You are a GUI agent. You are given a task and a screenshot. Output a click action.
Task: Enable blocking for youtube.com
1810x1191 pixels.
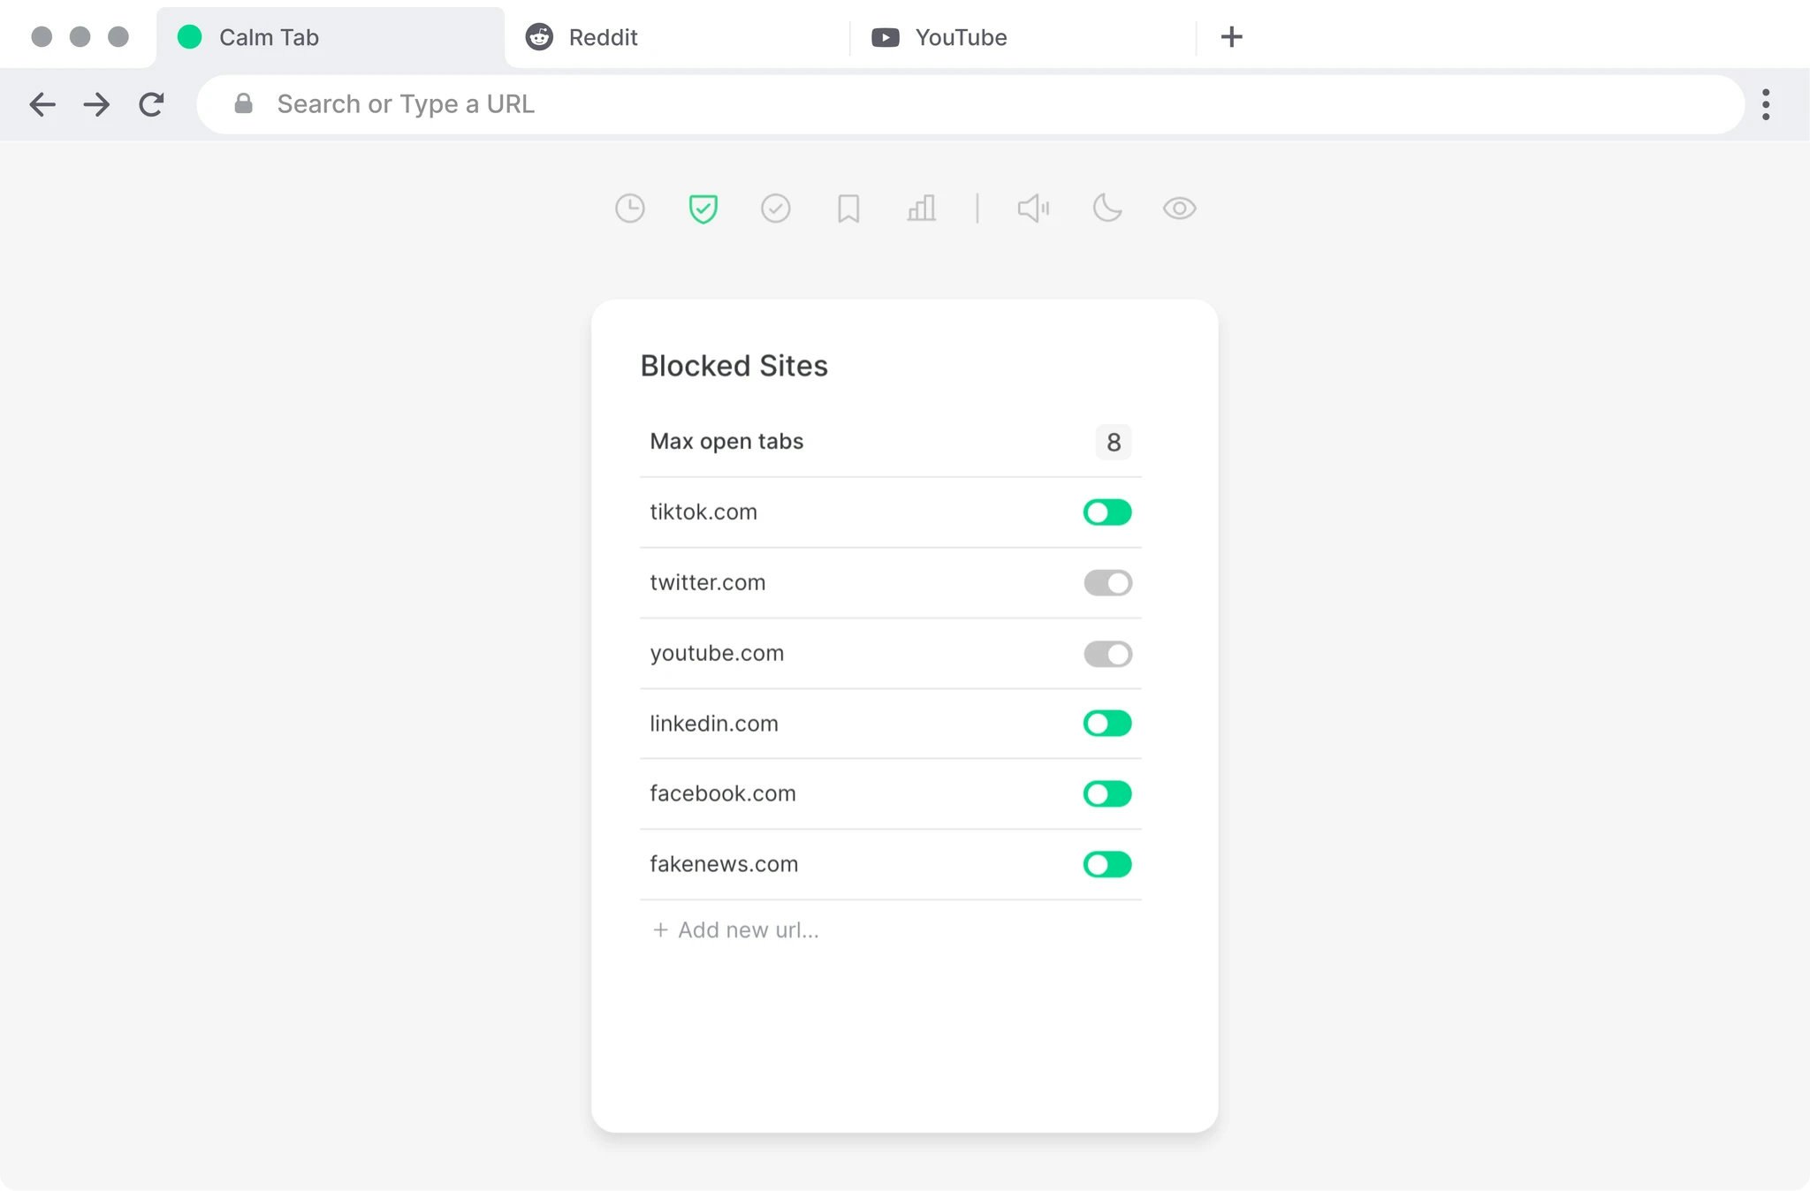(x=1107, y=653)
